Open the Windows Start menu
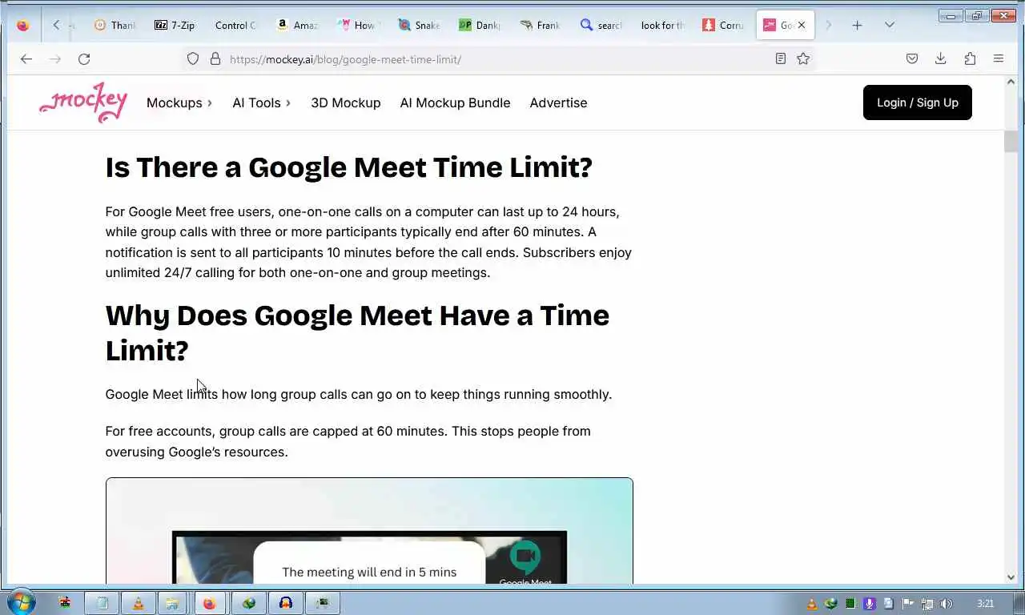 20,603
